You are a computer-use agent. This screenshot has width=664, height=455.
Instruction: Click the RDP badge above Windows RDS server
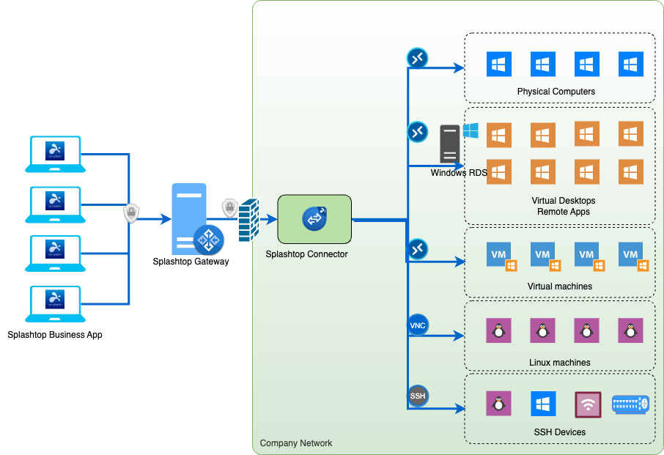tap(418, 132)
